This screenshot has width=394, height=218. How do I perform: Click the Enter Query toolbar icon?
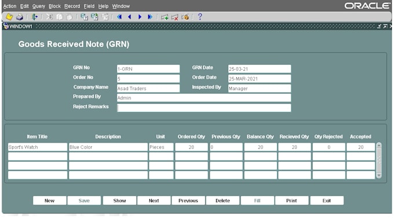tap(84, 17)
